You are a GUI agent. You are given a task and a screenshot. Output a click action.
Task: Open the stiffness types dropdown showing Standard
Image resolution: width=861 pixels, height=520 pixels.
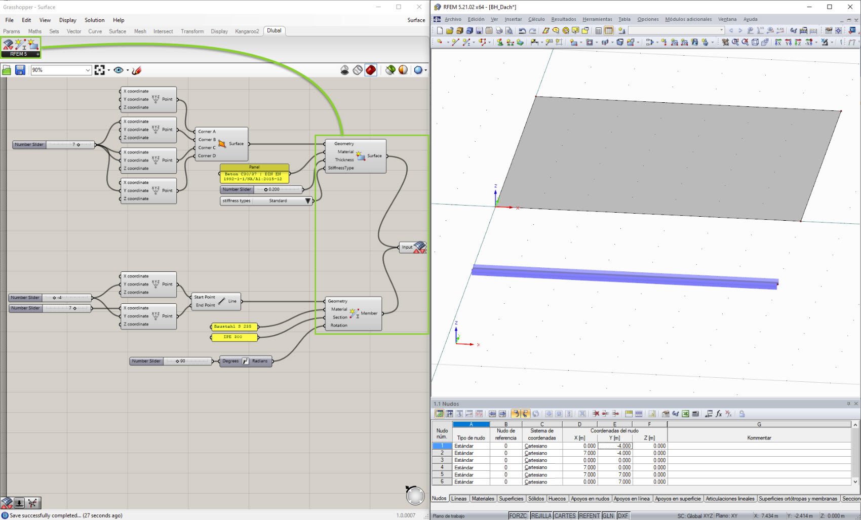308,201
